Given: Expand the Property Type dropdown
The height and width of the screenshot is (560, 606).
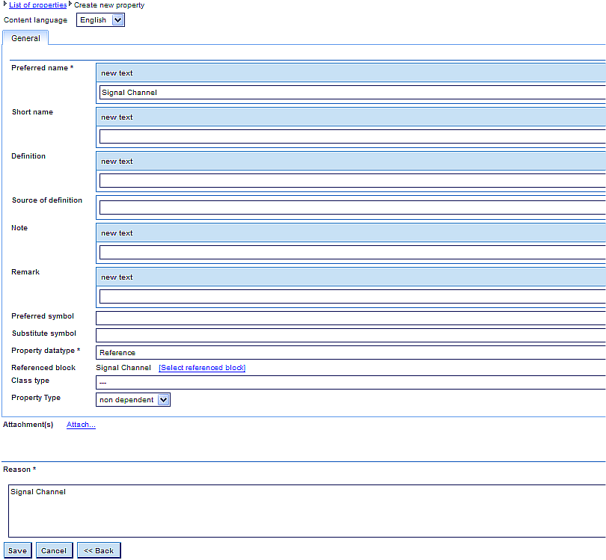Looking at the screenshot, I should [x=133, y=400].
